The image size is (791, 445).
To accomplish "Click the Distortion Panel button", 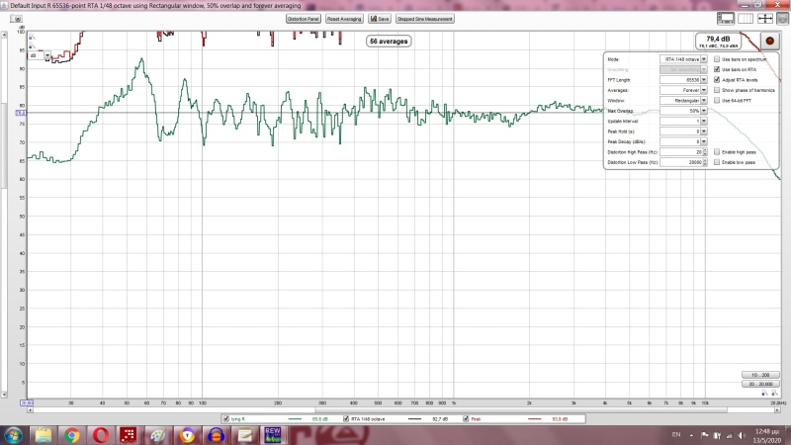I will click(x=303, y=19).
